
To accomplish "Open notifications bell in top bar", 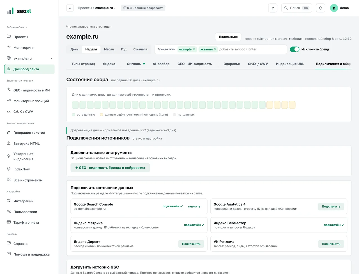I will (321, 8).
